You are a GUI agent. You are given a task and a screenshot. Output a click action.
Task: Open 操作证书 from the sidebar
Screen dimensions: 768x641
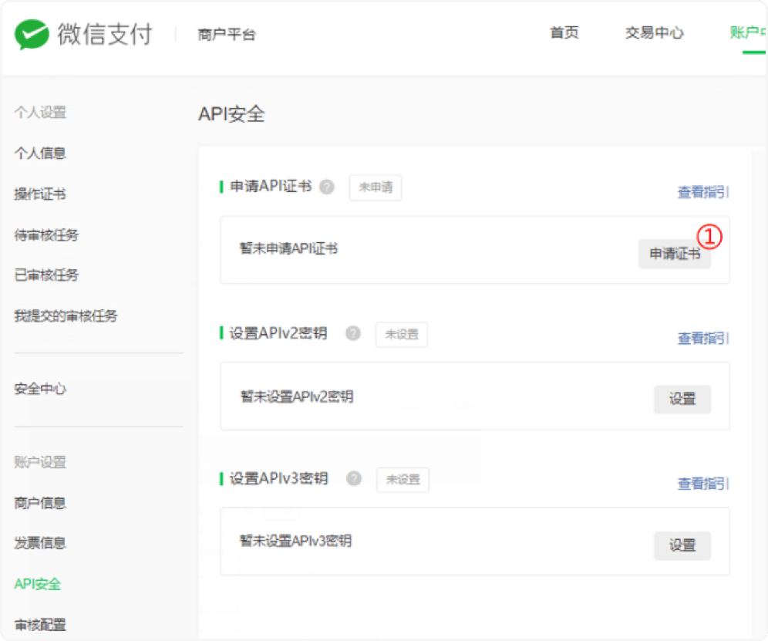pos(40,194)
